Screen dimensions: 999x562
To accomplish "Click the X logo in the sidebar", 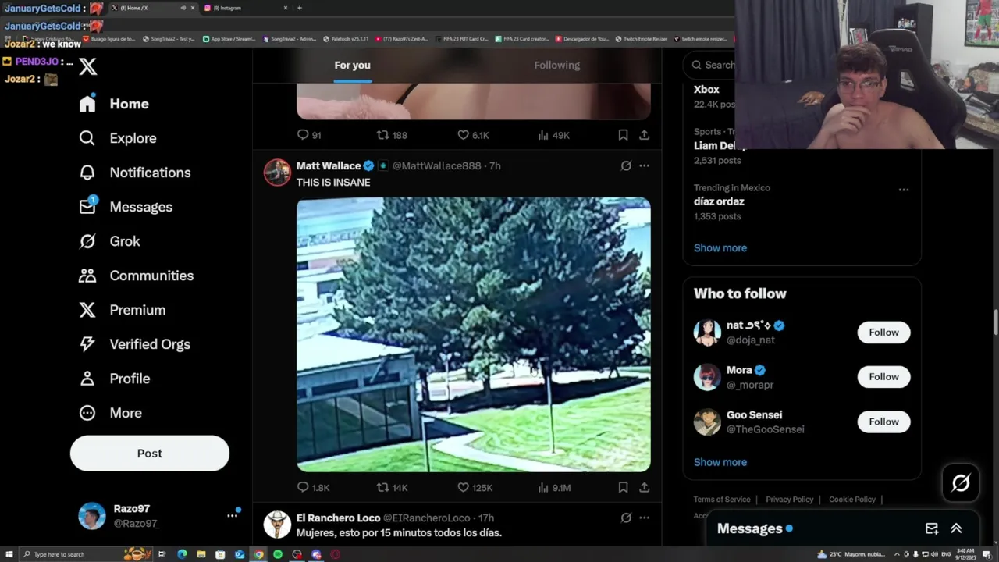I will click(88, 66).
